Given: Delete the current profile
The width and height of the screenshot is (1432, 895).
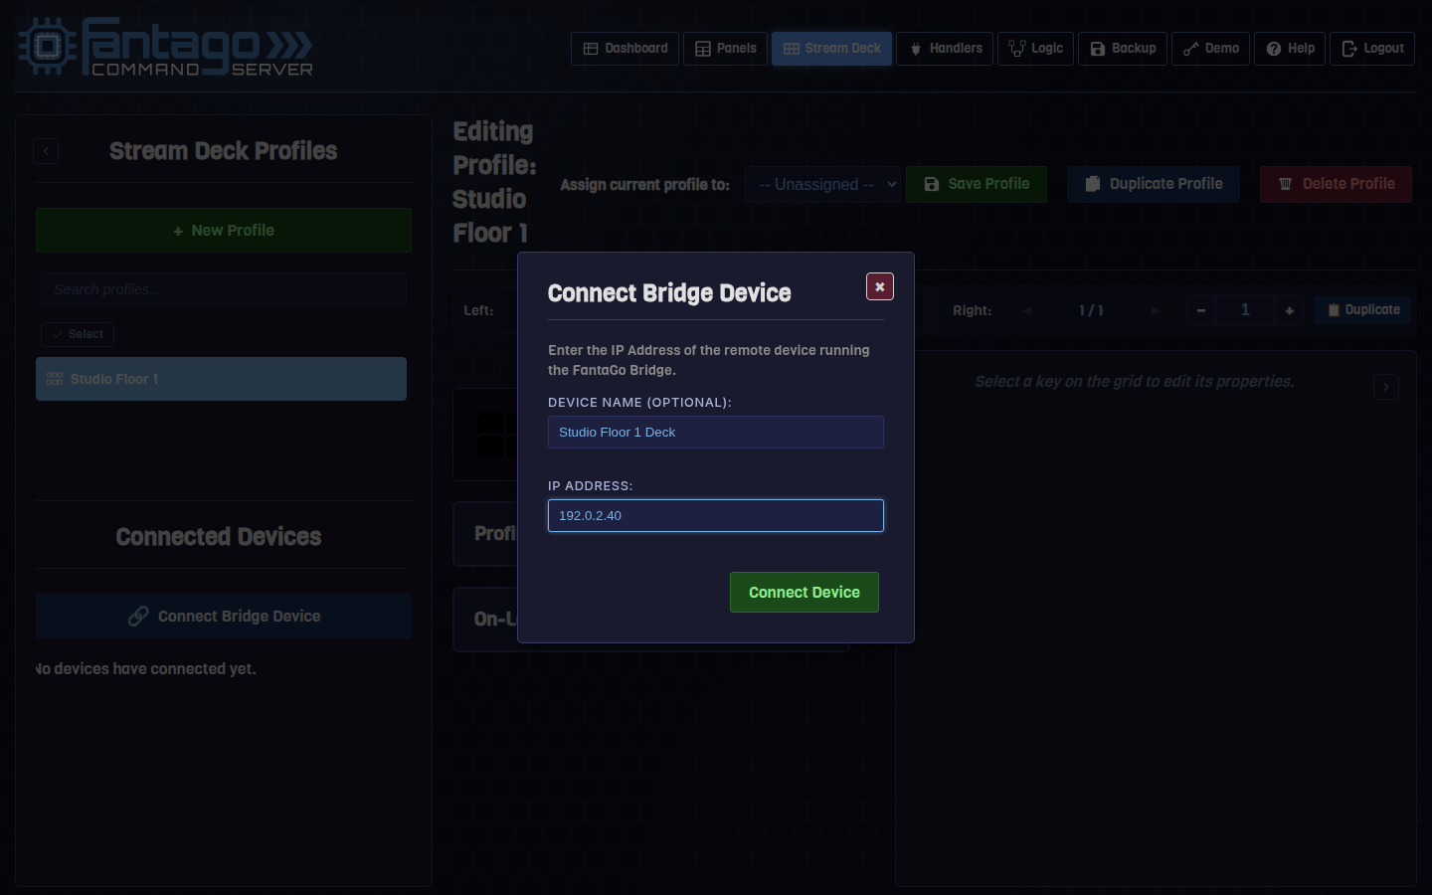Looking at the screenshot, I should click(1336, 184).
